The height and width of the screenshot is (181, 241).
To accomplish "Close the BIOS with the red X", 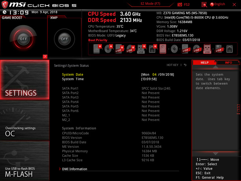I will click(x=234, y=5).
